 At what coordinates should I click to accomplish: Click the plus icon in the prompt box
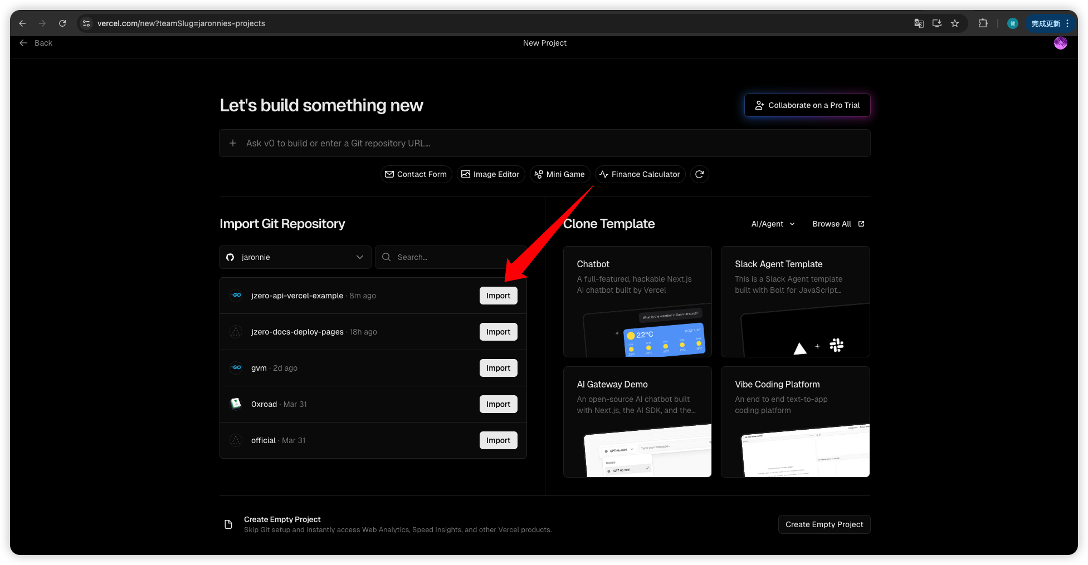[233, 143]
